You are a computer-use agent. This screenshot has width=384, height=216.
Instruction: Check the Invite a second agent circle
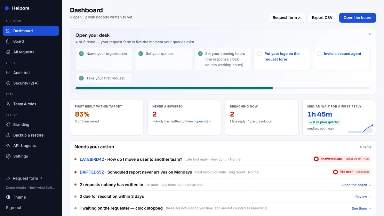(319, 54)
